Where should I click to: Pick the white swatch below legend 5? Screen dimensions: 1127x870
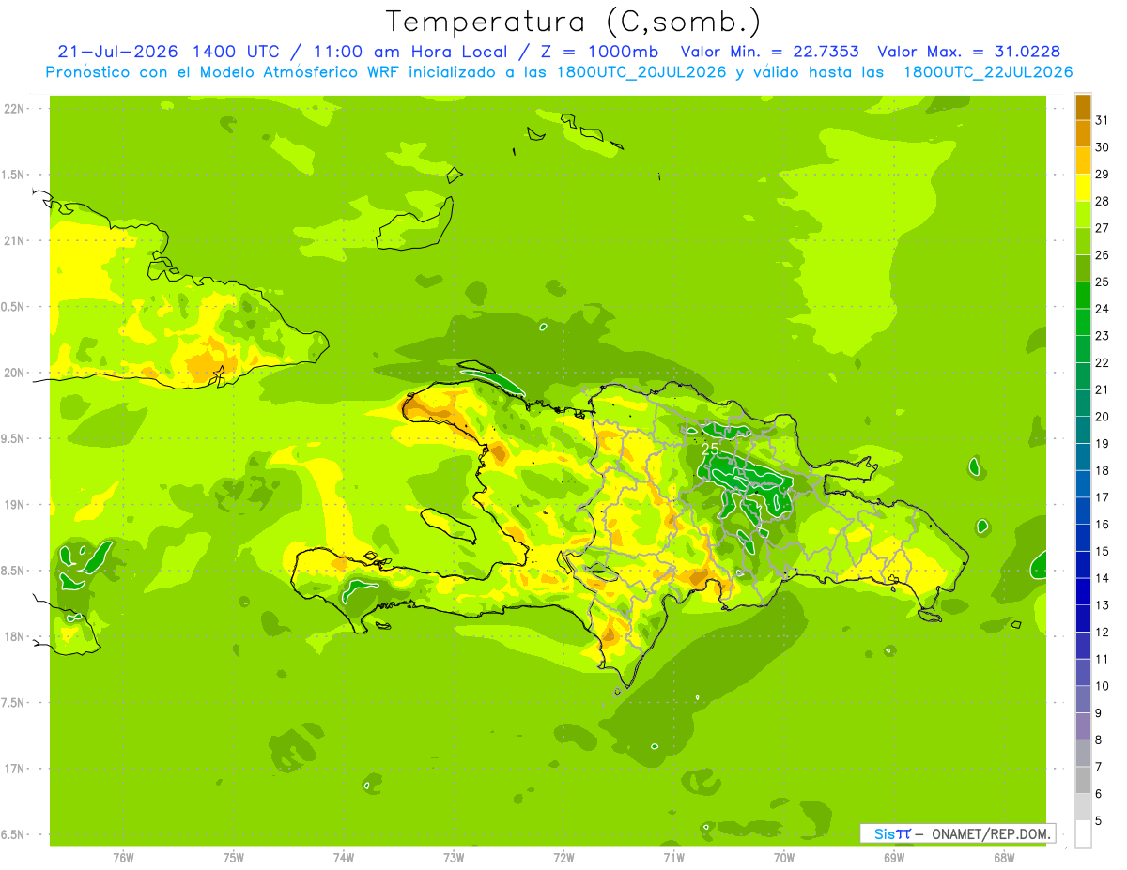pos(1083,834)
